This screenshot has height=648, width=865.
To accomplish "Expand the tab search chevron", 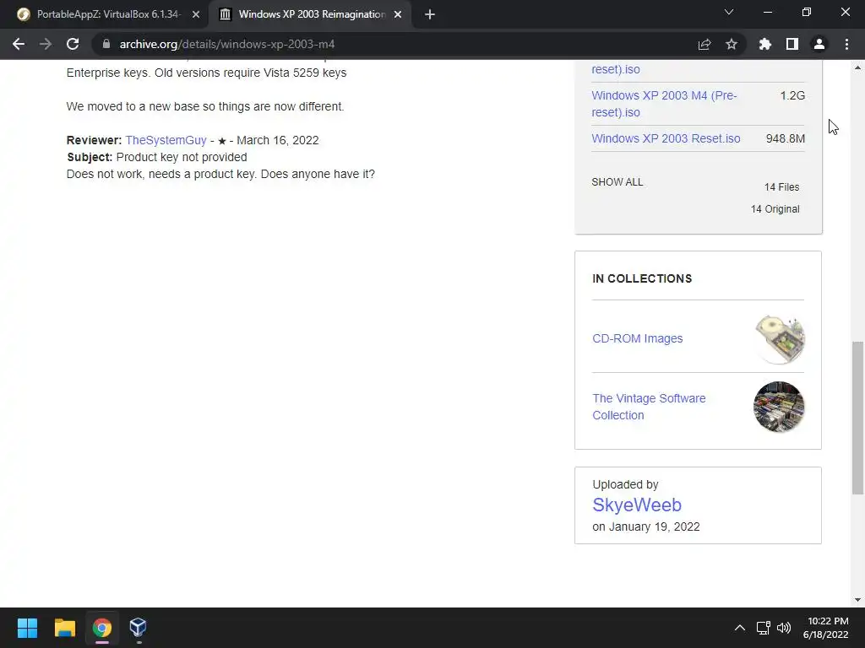I will point(729,12).
